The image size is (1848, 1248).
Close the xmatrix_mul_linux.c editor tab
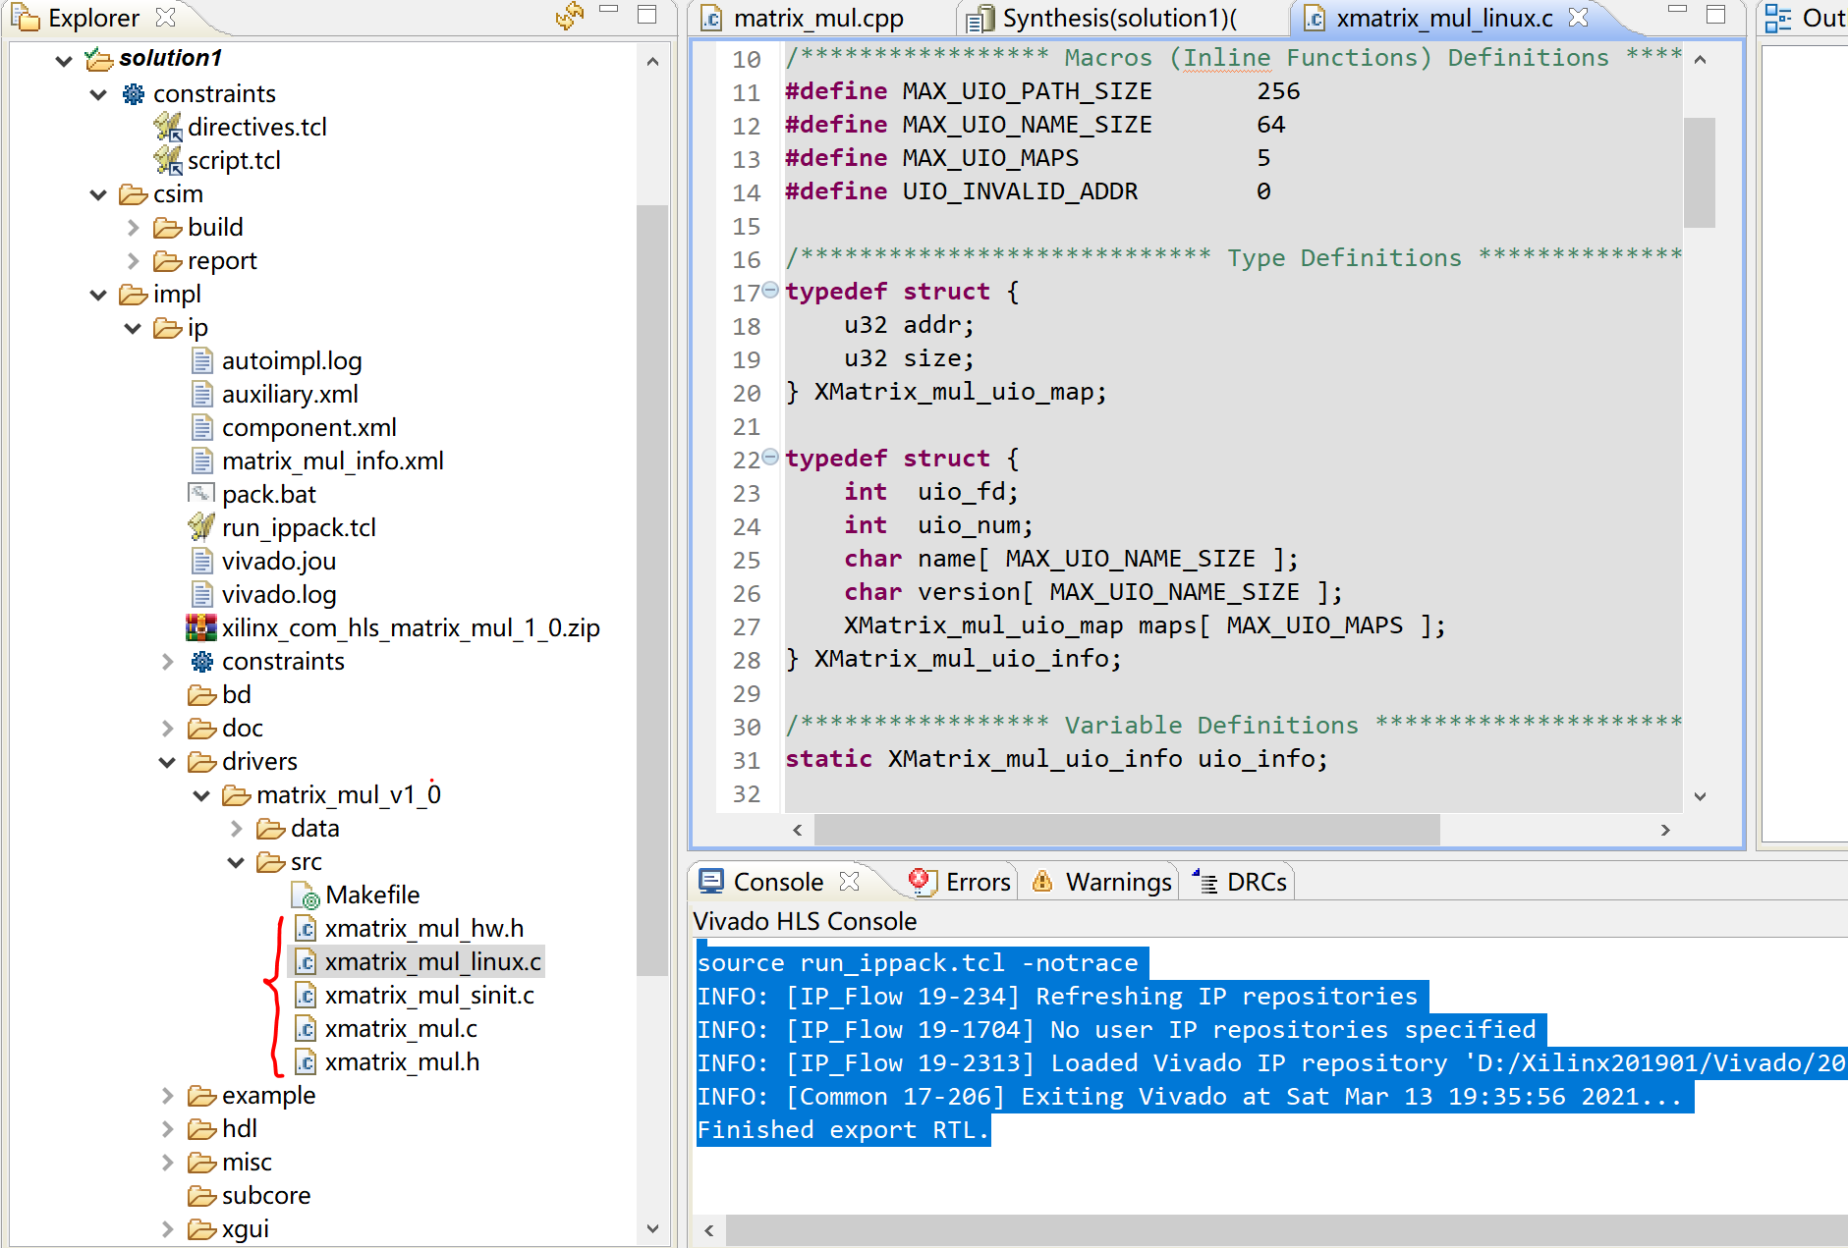point(1579,18)
